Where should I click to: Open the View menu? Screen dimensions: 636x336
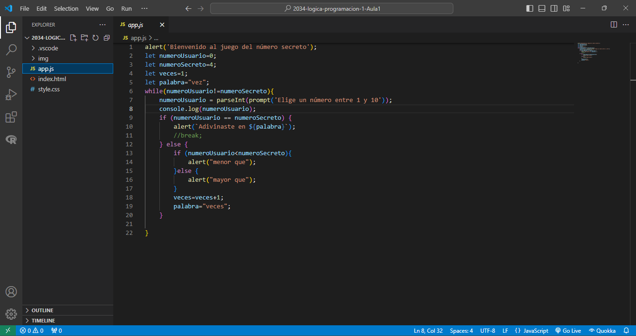pos(92,8)
